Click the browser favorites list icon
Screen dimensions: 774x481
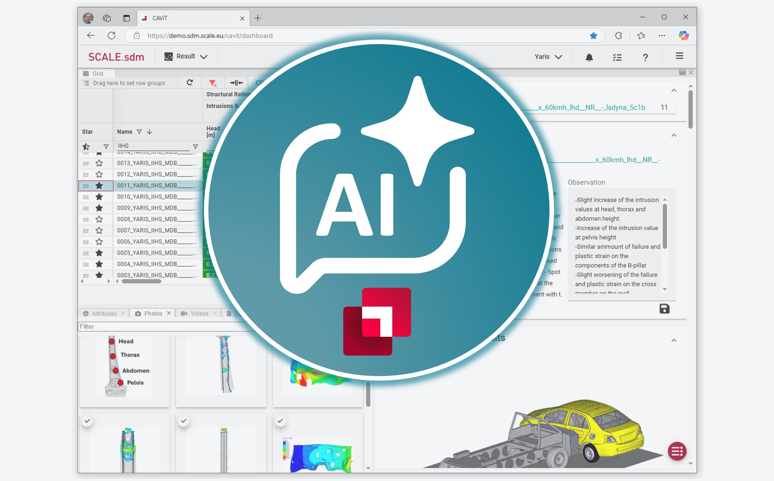tap(641, 35)
